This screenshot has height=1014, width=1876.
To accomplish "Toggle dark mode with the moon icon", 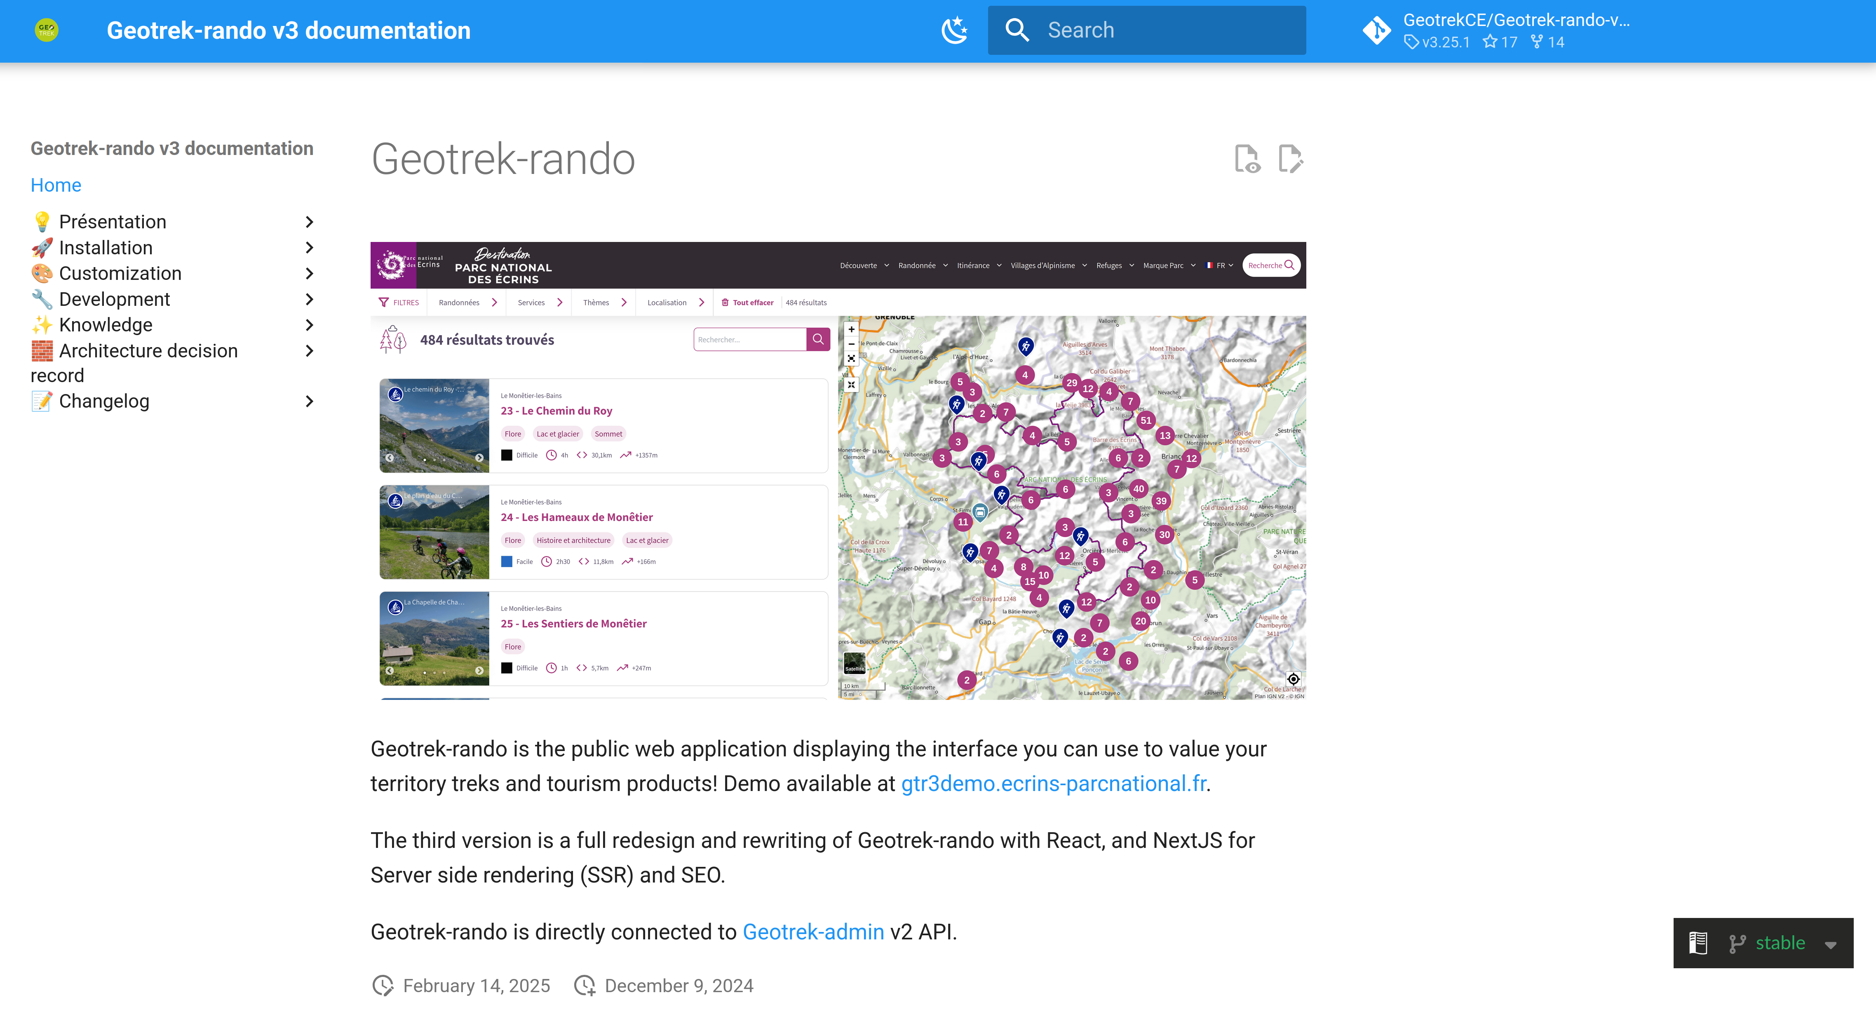I will click(x=954, y=30).
